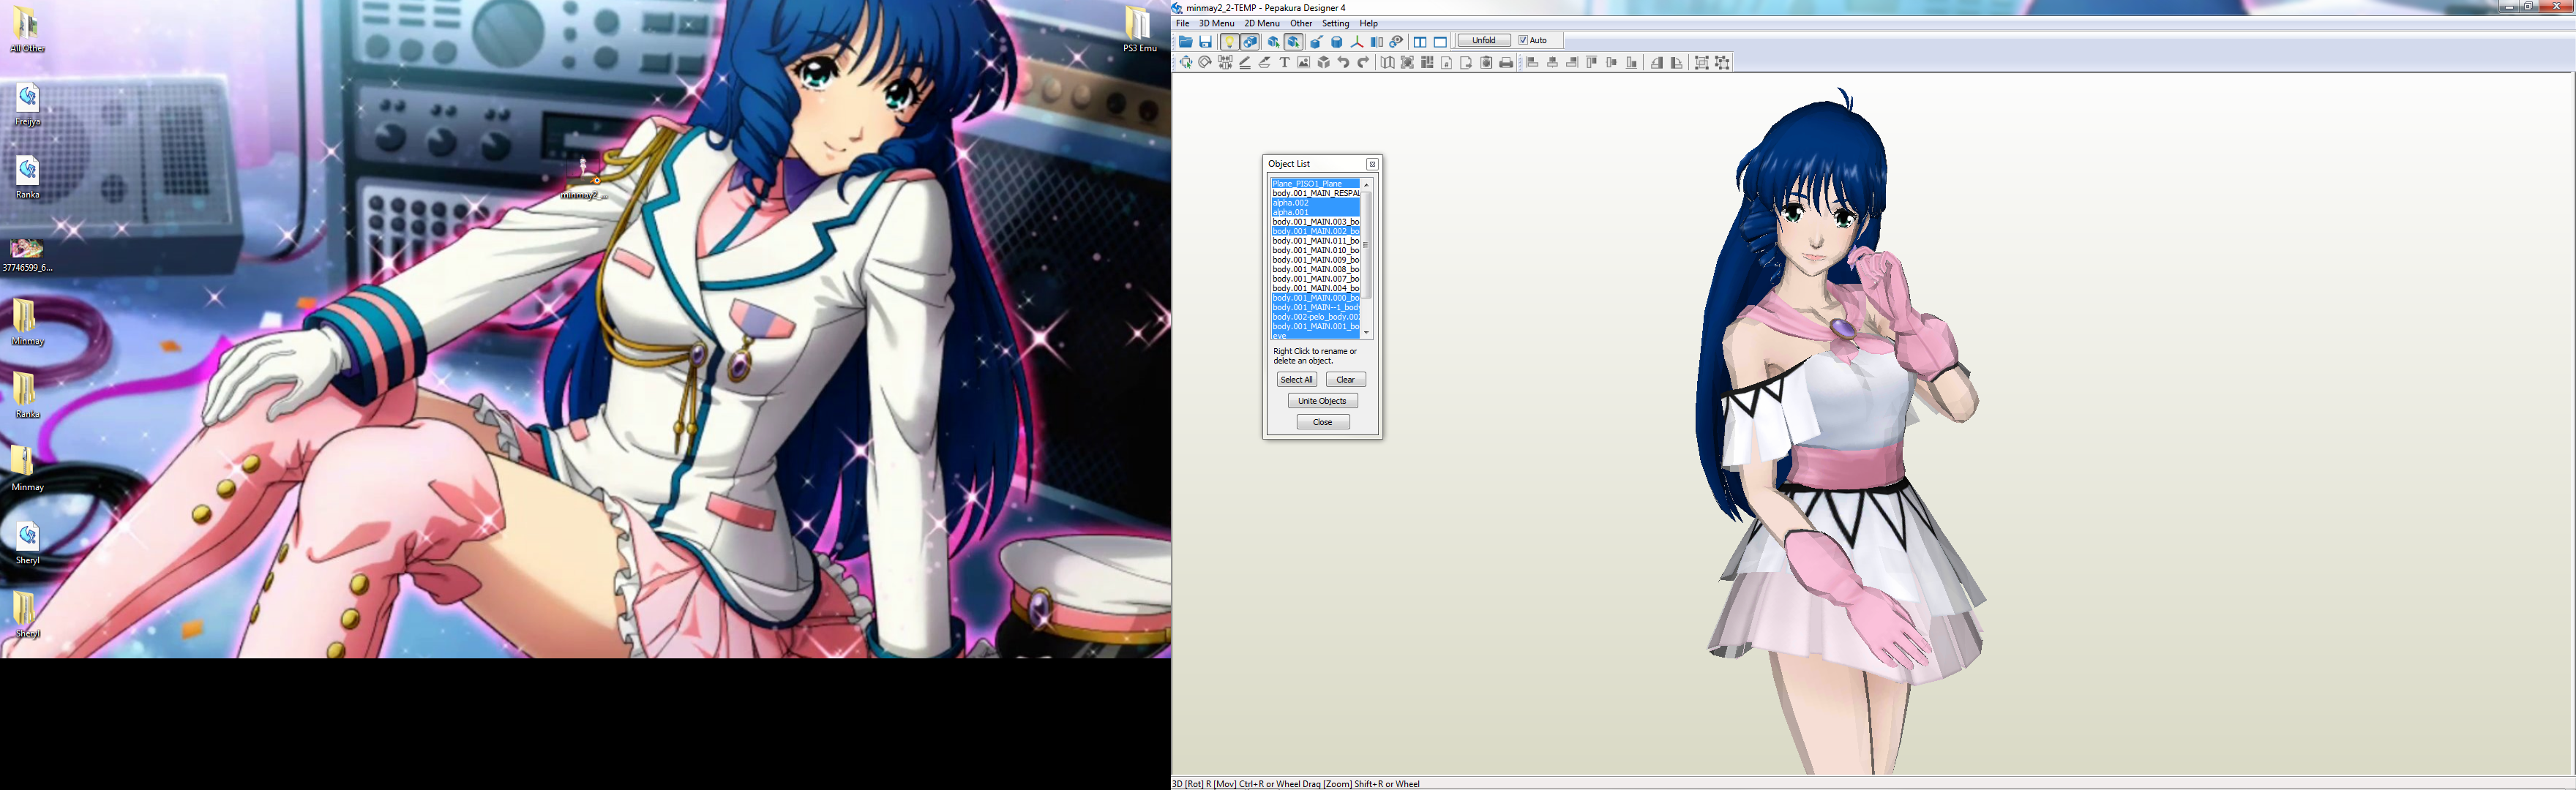Click the Undo arrow icon

pos(1344,63)
